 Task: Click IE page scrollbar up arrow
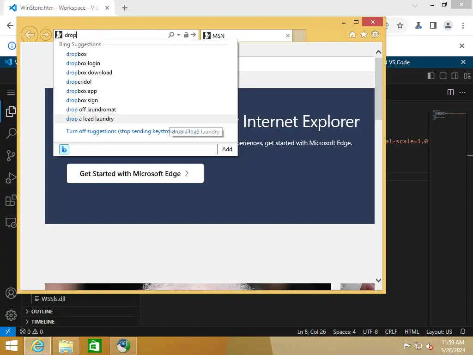click(x=378, y=52)
